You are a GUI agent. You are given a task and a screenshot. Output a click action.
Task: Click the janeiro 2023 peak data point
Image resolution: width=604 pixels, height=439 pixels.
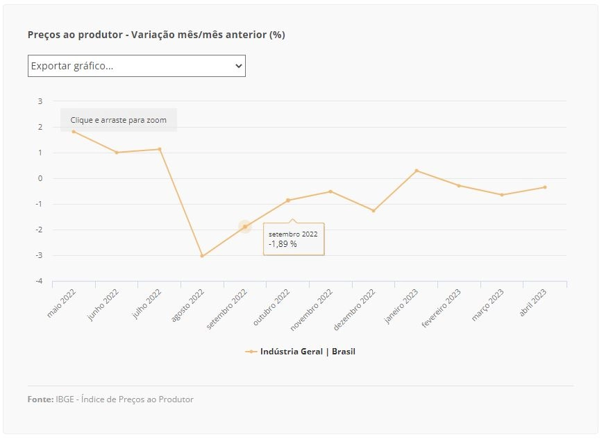[x=417, y=171]
